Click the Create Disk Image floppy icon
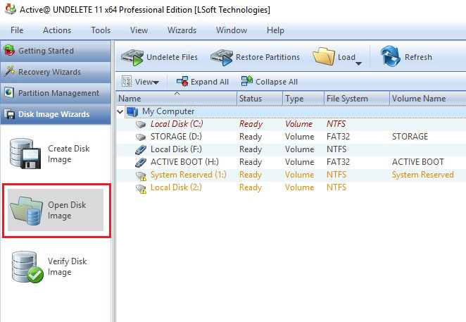The width and height of the screenshot is (466, 322). (x=25, y=154)
